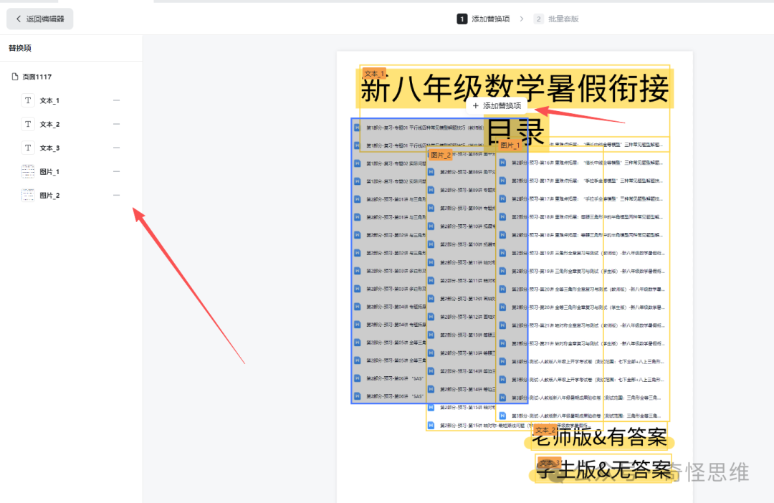
Task: Click the 返回编辑器 button
Action: [39, 19]
